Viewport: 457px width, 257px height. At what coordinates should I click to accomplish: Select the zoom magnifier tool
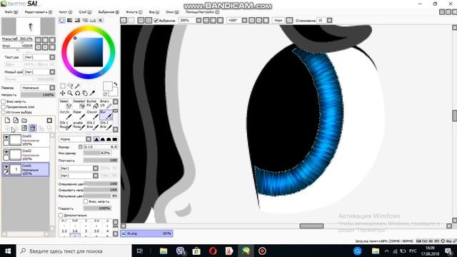[x=70, y=94]
